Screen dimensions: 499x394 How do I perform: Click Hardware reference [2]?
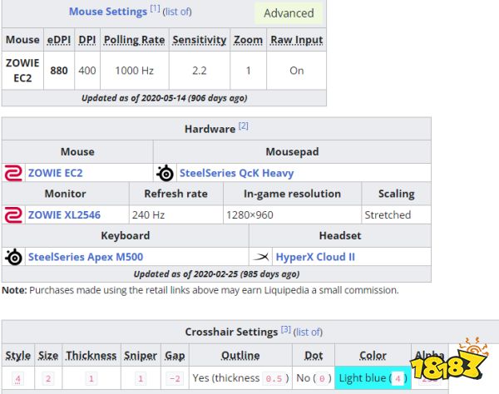tap(244, 126)
